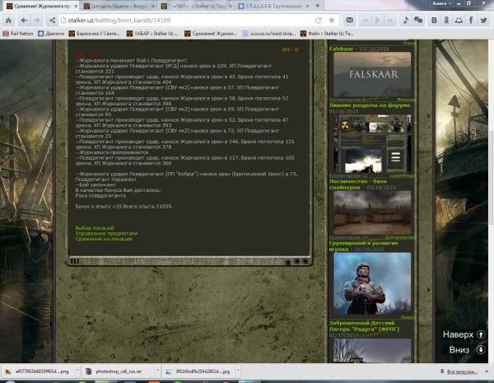The width and height of the screenshot is (494, 383).
Task: Open the 'Барахолка' bookmark
Action: pyautogui.click(x=95, y=34)
